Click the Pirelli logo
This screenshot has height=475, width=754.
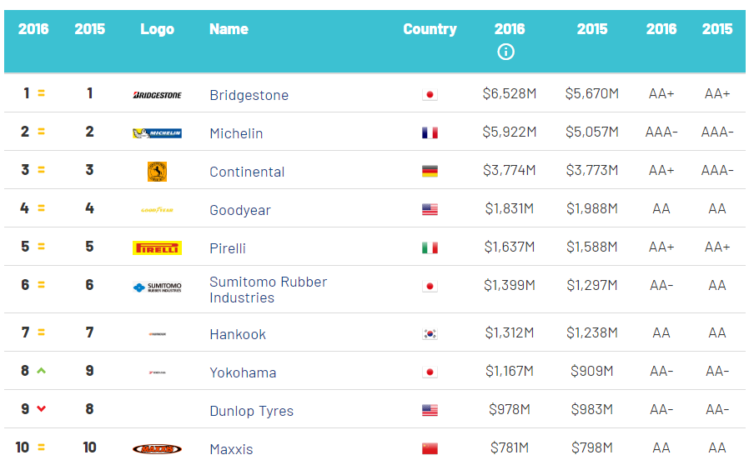[158, 247]
